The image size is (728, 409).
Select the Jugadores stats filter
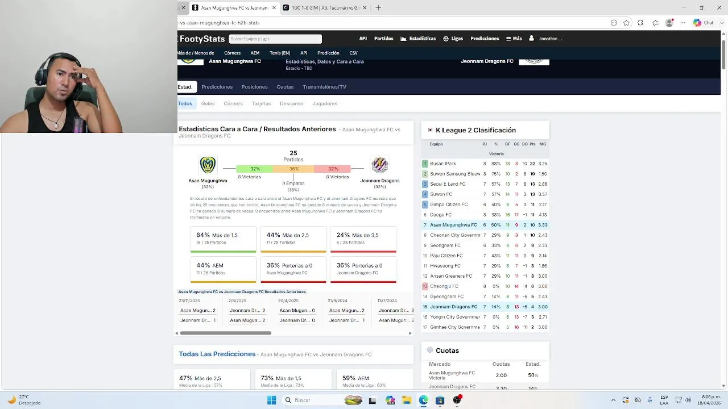coord(325,103)
